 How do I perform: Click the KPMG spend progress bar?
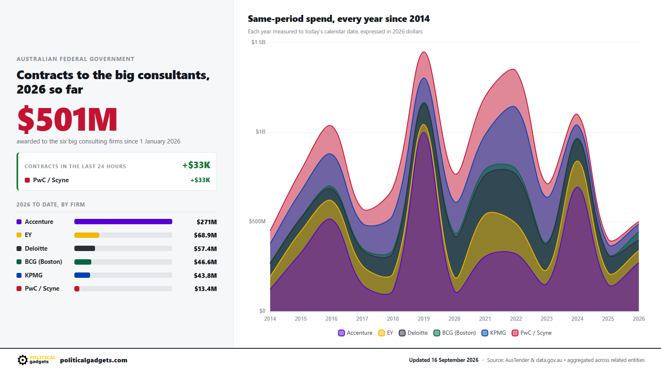click(x=123, y=275)
